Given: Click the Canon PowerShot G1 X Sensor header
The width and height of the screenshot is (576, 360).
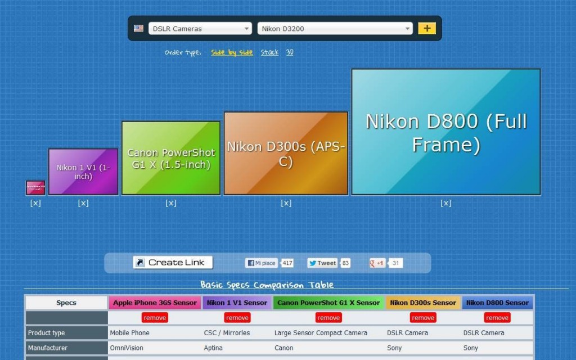Looking at the screenshot, I should 328,303.
